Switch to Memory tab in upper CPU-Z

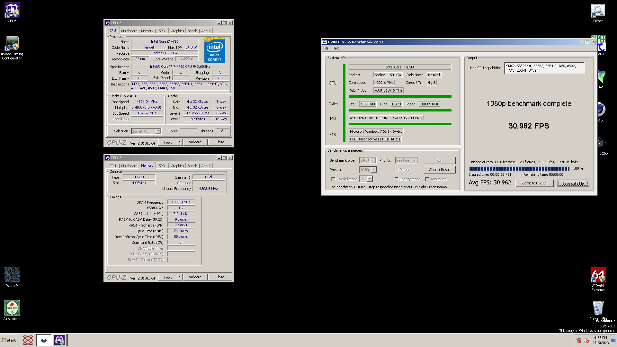pyautogui.click(x=147, y=31)
